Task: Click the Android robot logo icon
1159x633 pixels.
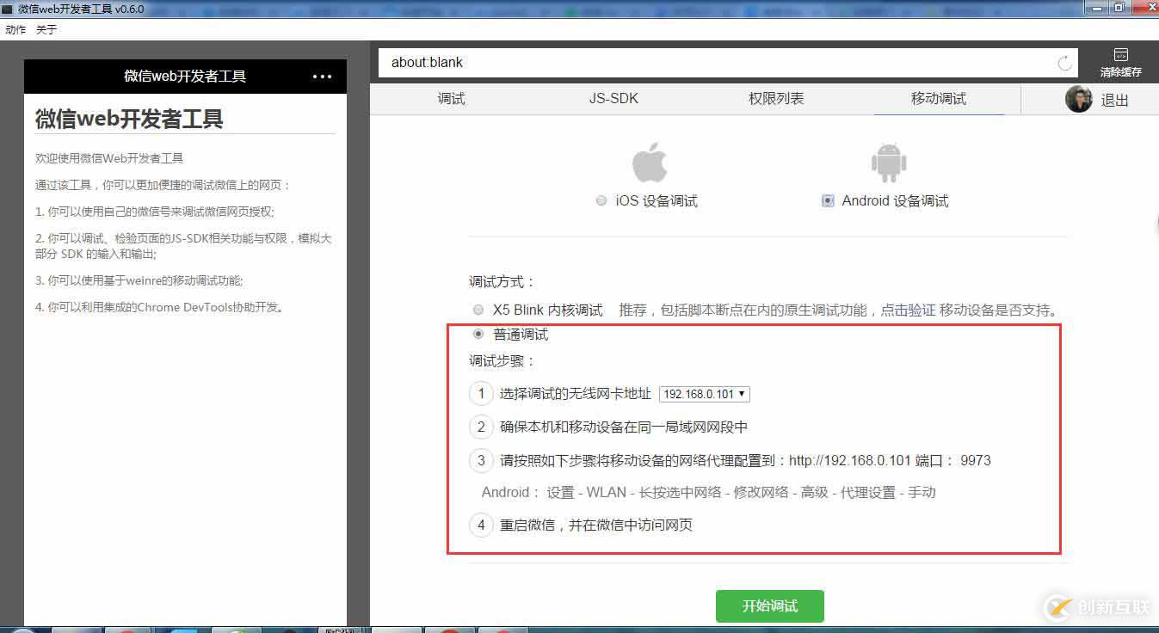Action: [889, 163]
